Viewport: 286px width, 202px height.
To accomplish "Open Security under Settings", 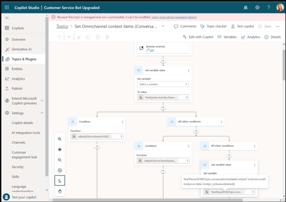I will point(18,167).
